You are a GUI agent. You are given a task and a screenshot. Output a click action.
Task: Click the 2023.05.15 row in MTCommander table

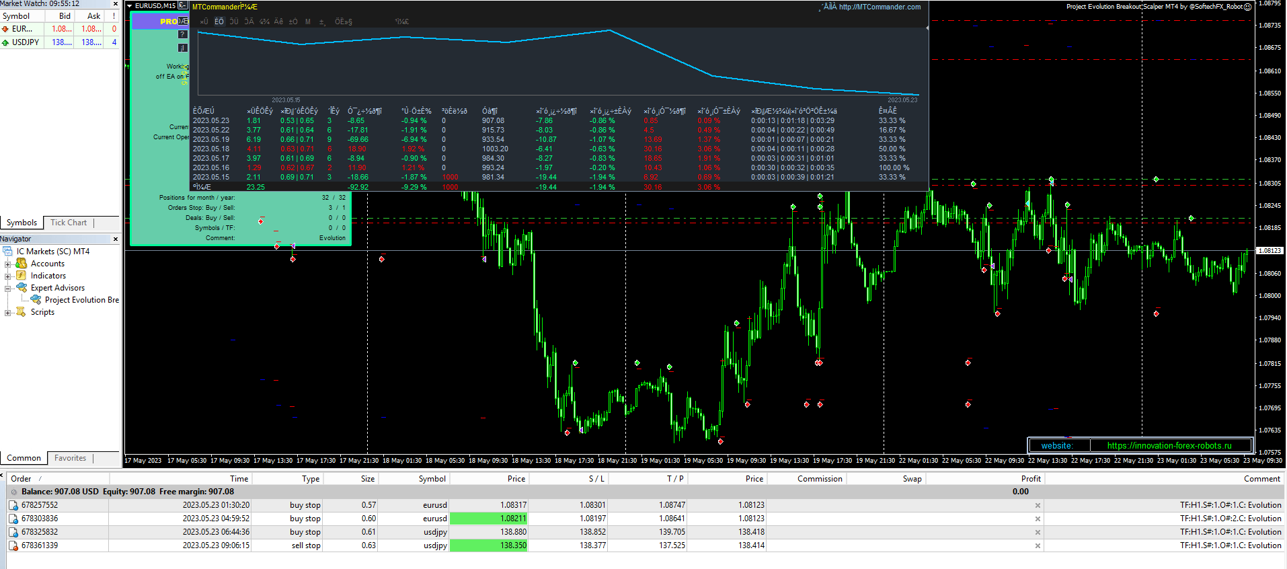(x=559, y=178)
